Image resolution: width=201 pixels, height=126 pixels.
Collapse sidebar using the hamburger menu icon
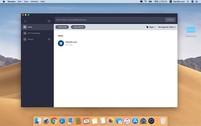coord(25,21)
